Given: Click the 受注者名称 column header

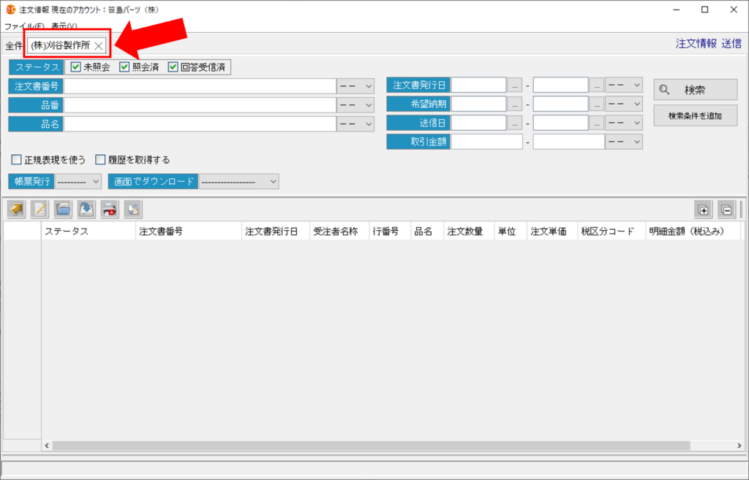Looking at the screenshot, I should point(339,231).
